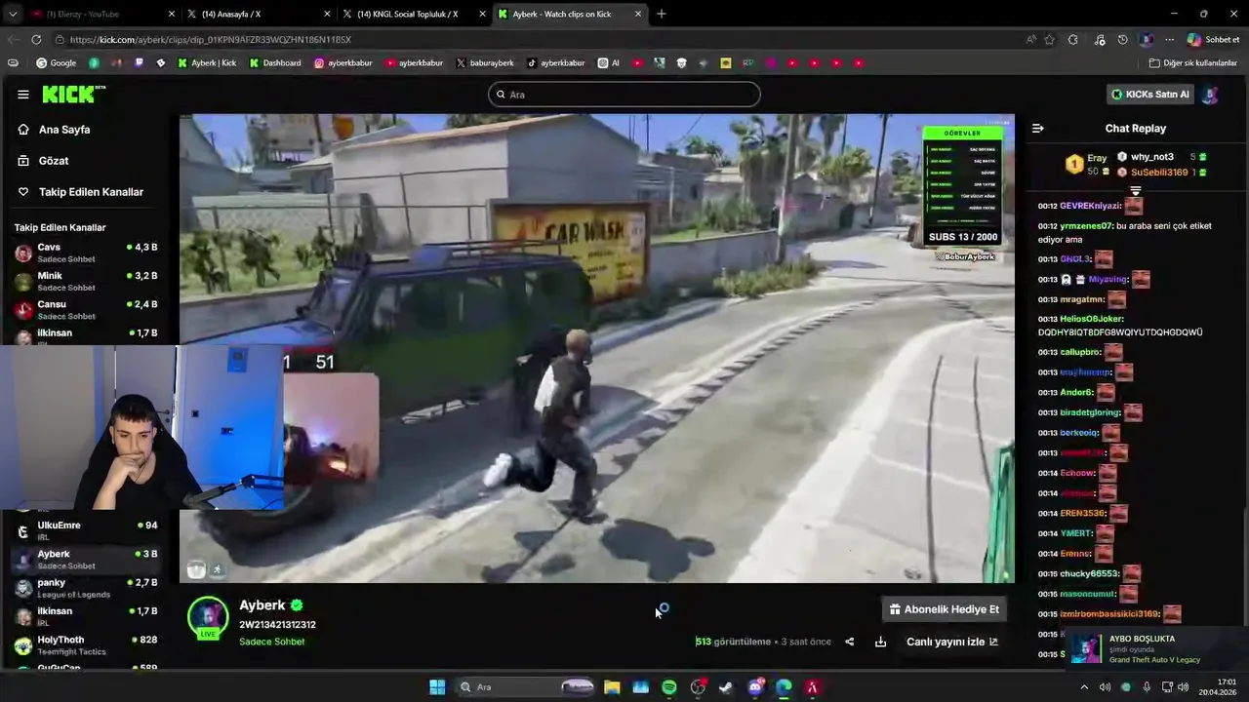This screenshot has height=702, width=1249.
Task: Open the TikTok ayberkbabur bookmark
Action: pos(556,63)
